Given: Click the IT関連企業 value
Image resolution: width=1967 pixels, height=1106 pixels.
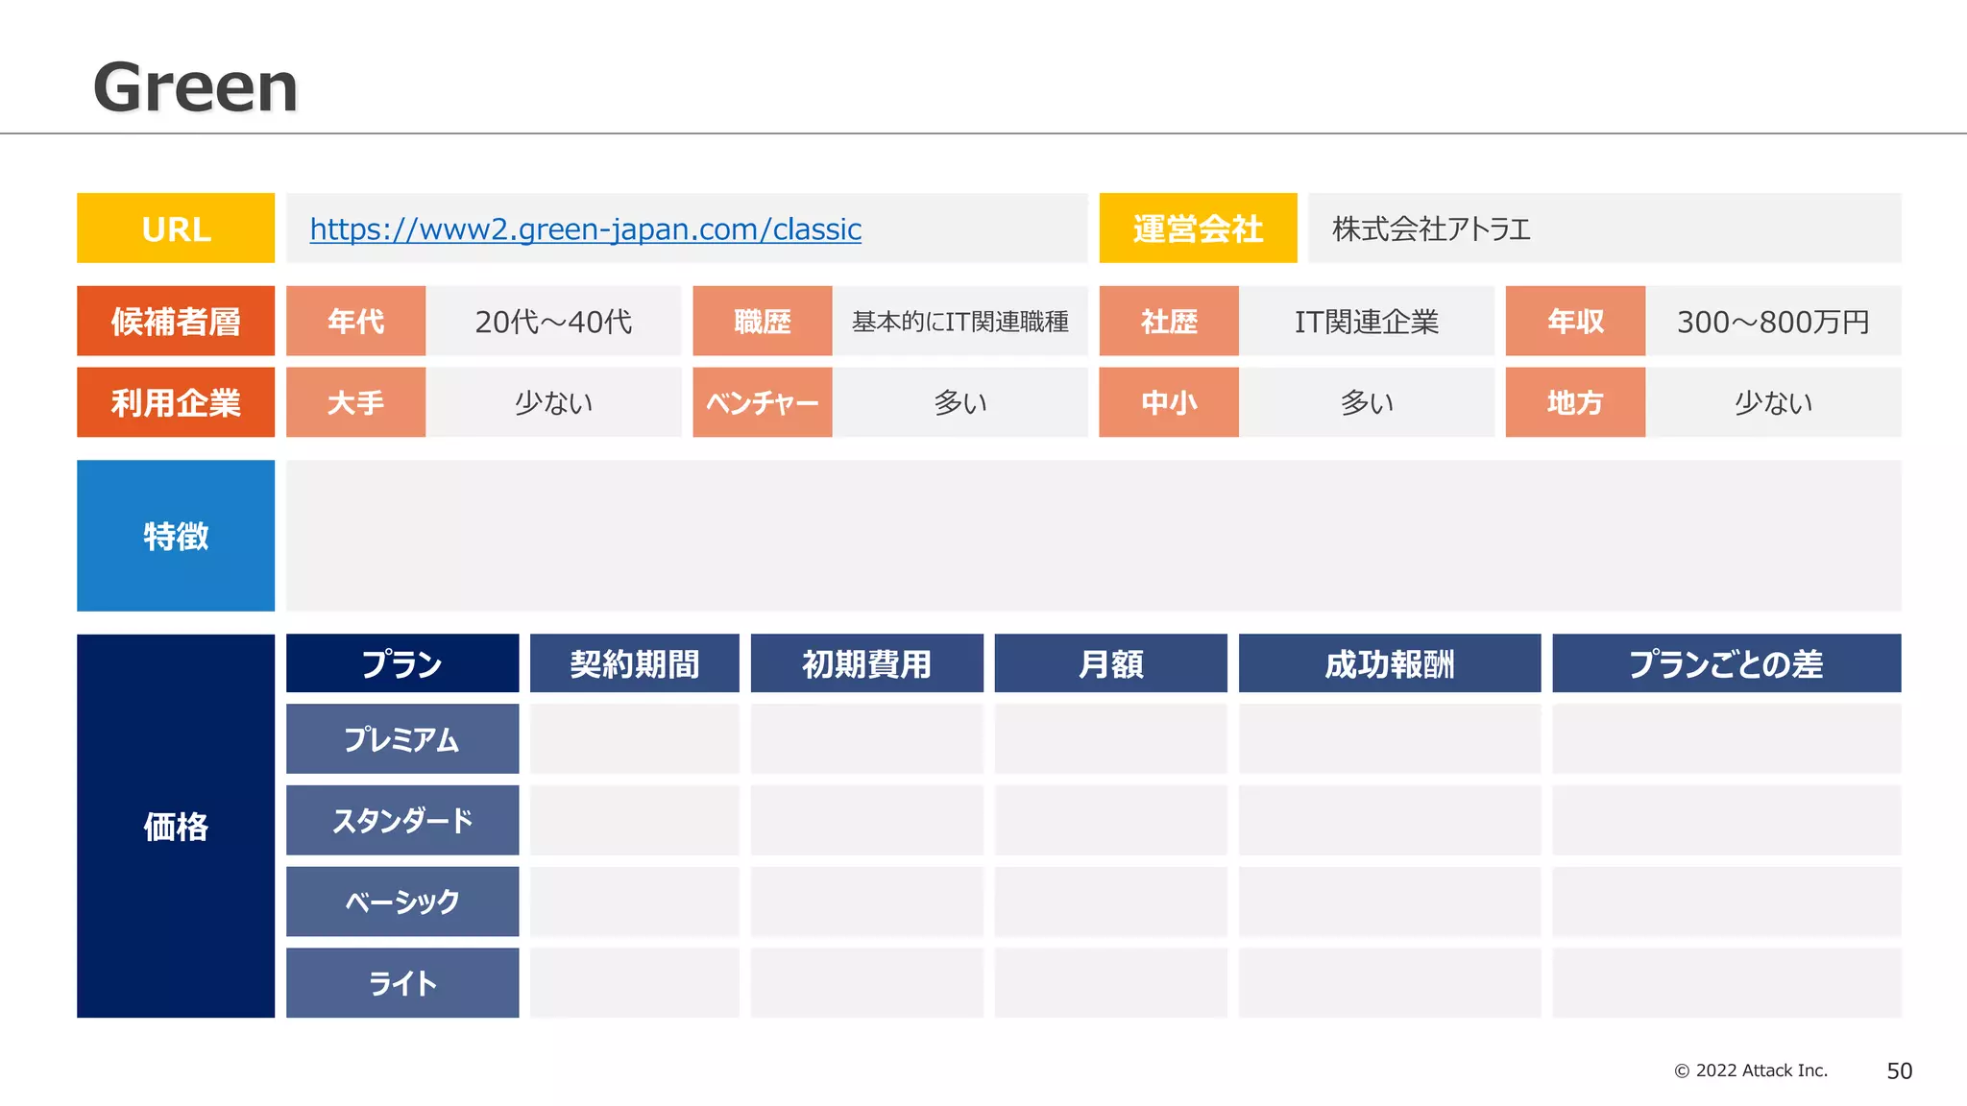Looking at the screenshot, I should click(1367, 322).
